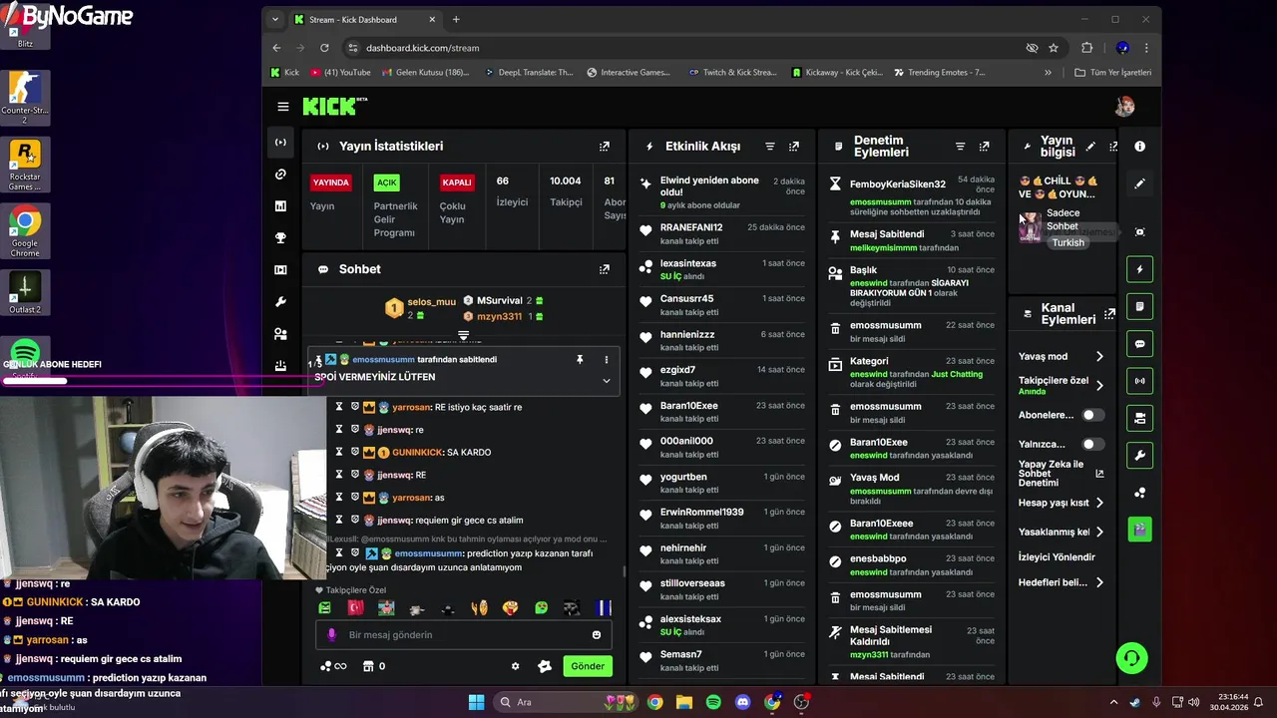Pop out the Etkinlik Akışı panel

point(794,147)
